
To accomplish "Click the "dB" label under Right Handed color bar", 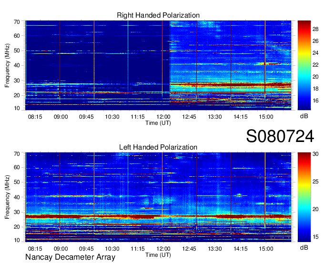I will click(304, 116).
